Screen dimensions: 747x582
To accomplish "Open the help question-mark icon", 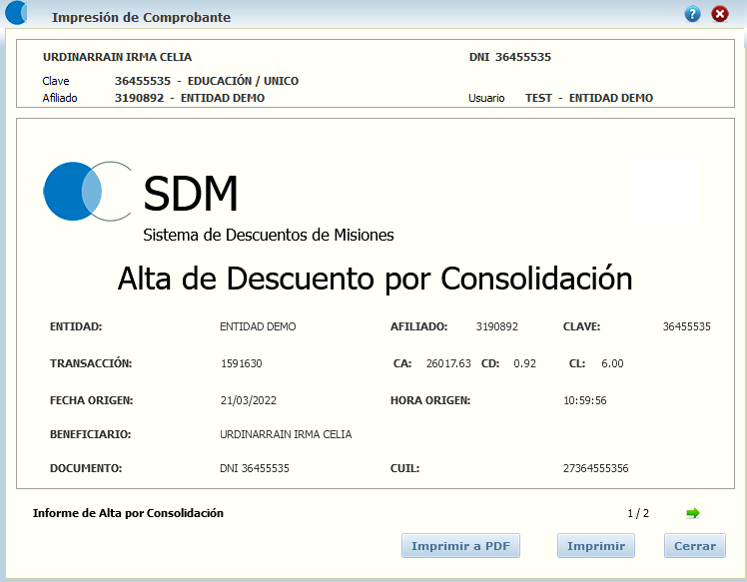I will pos(692,14).
